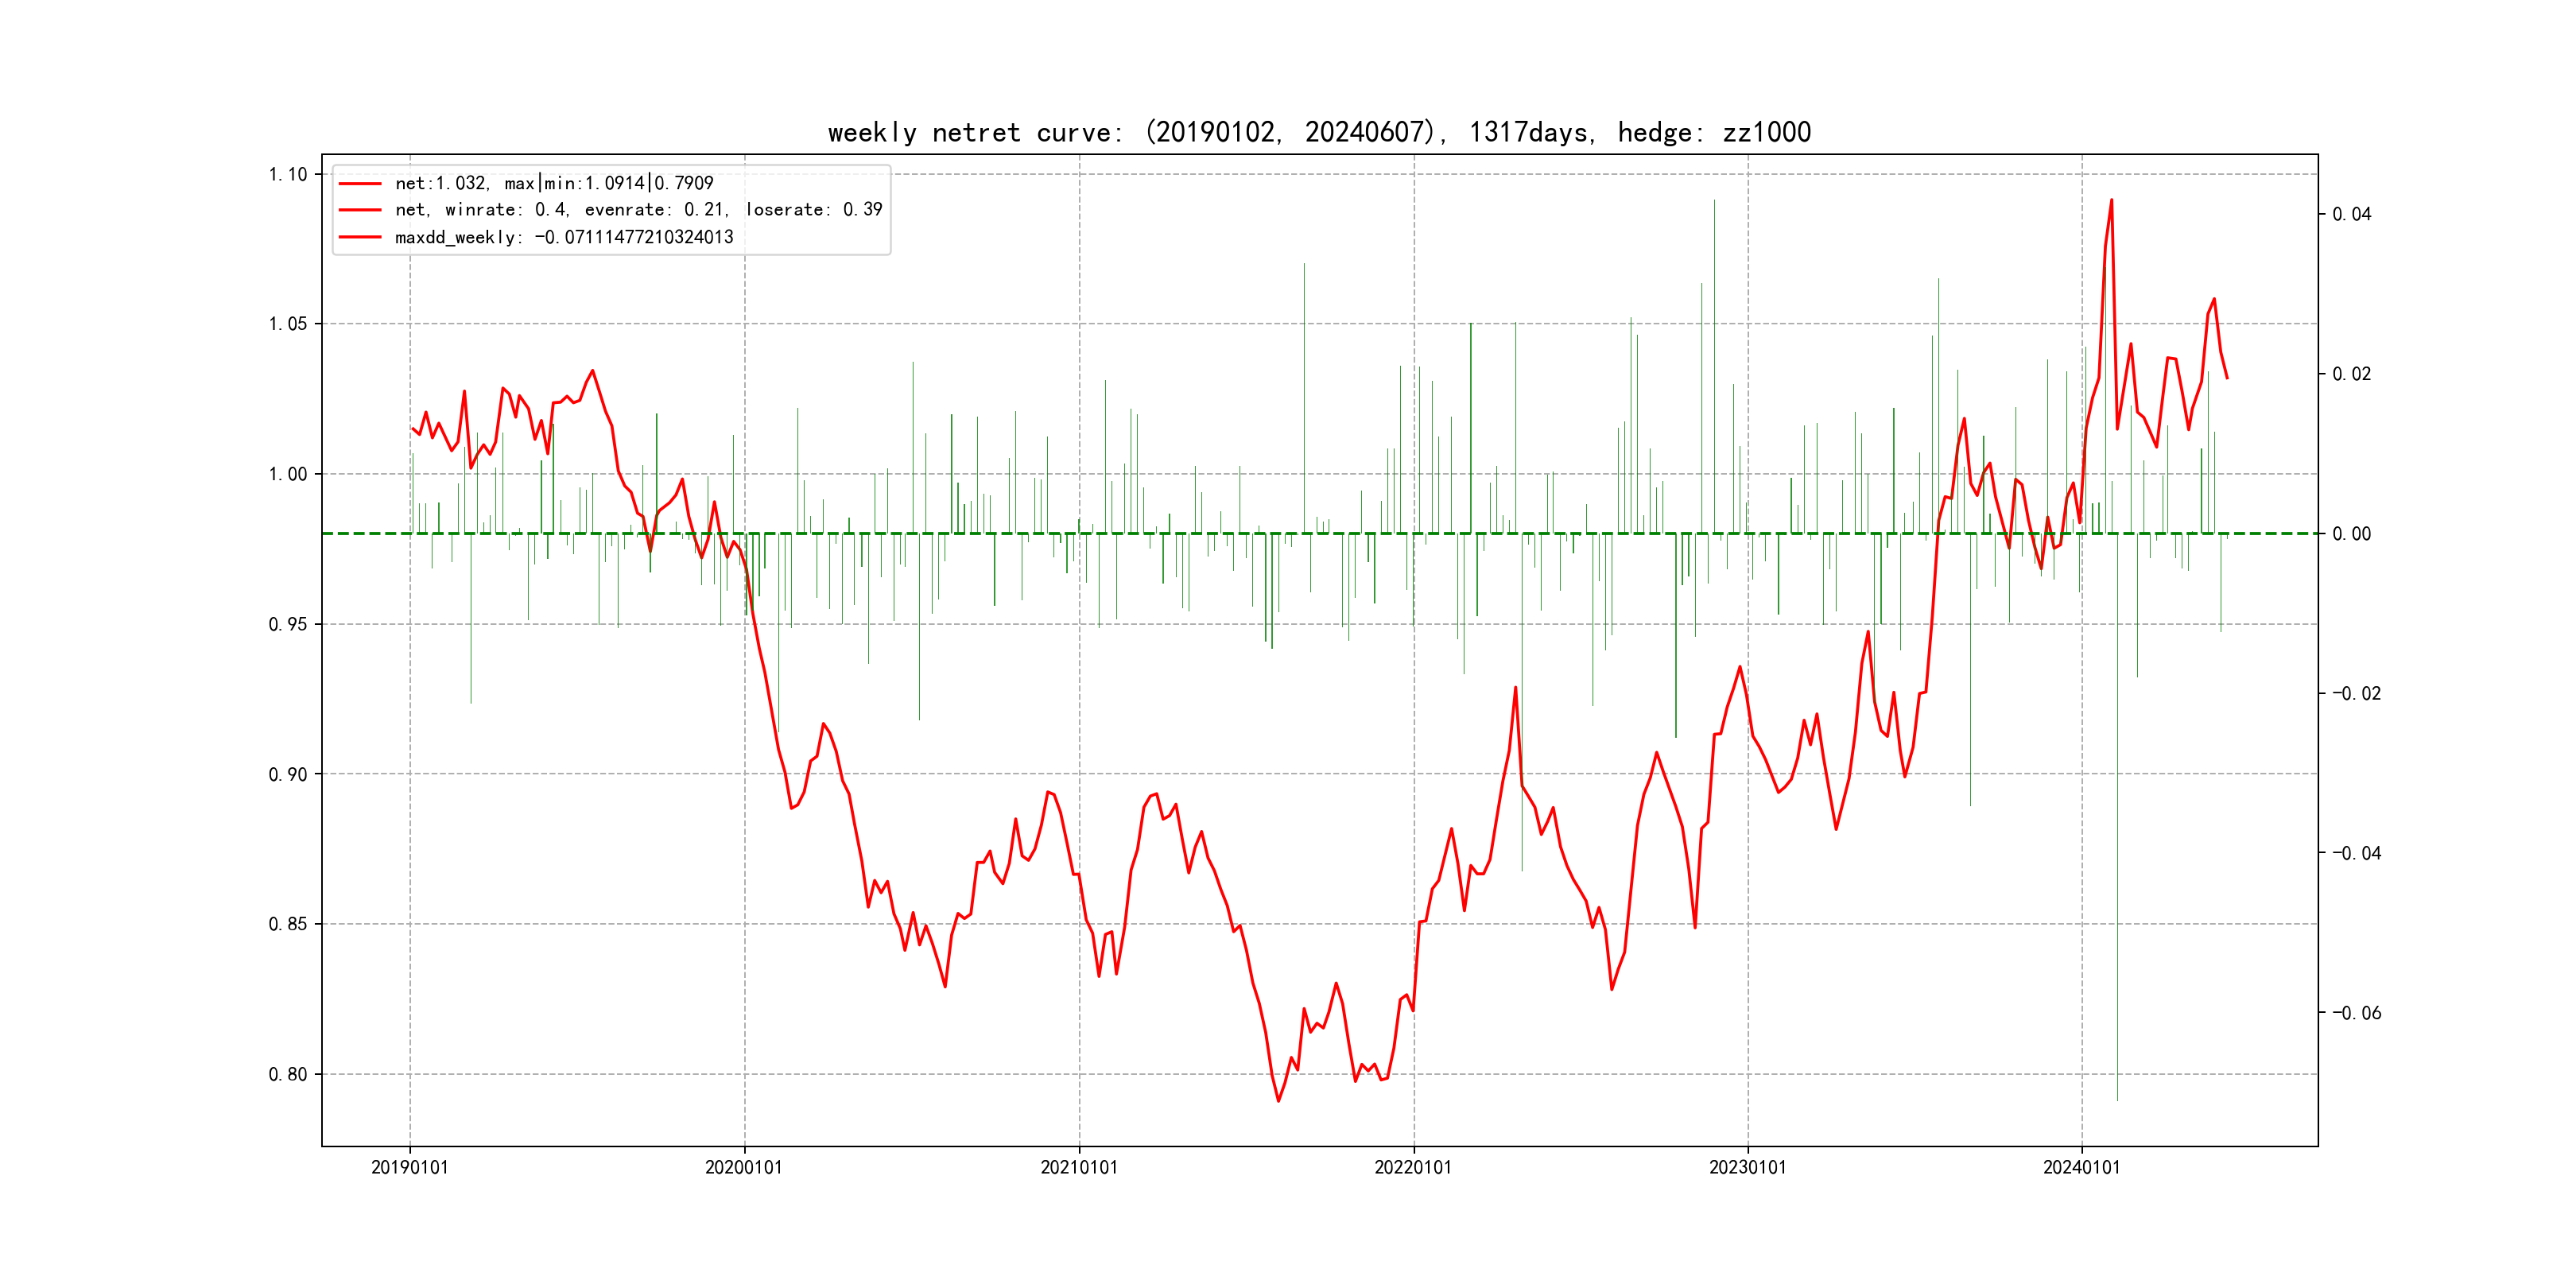This screenshot has height=1288, width=2576.
Task: Click the red swatch beside winrate legend entry
Action: 360,210
